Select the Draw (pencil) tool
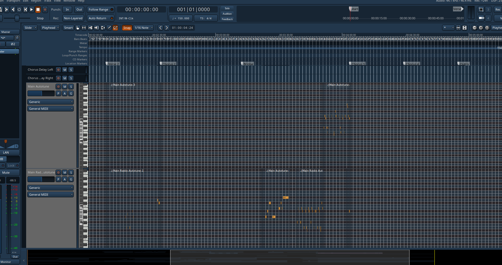Screen dimensions: 502x265 pos(109,28)
